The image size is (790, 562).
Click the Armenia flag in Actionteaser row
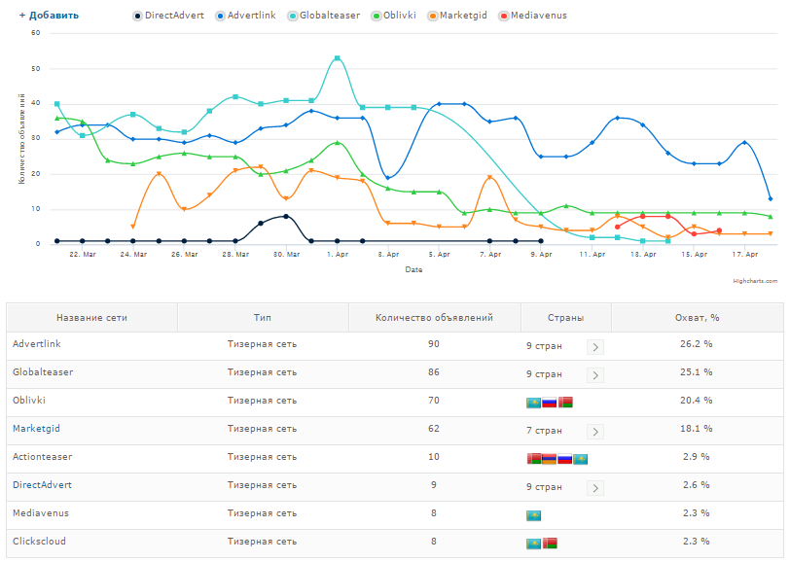tap(549, 459)
